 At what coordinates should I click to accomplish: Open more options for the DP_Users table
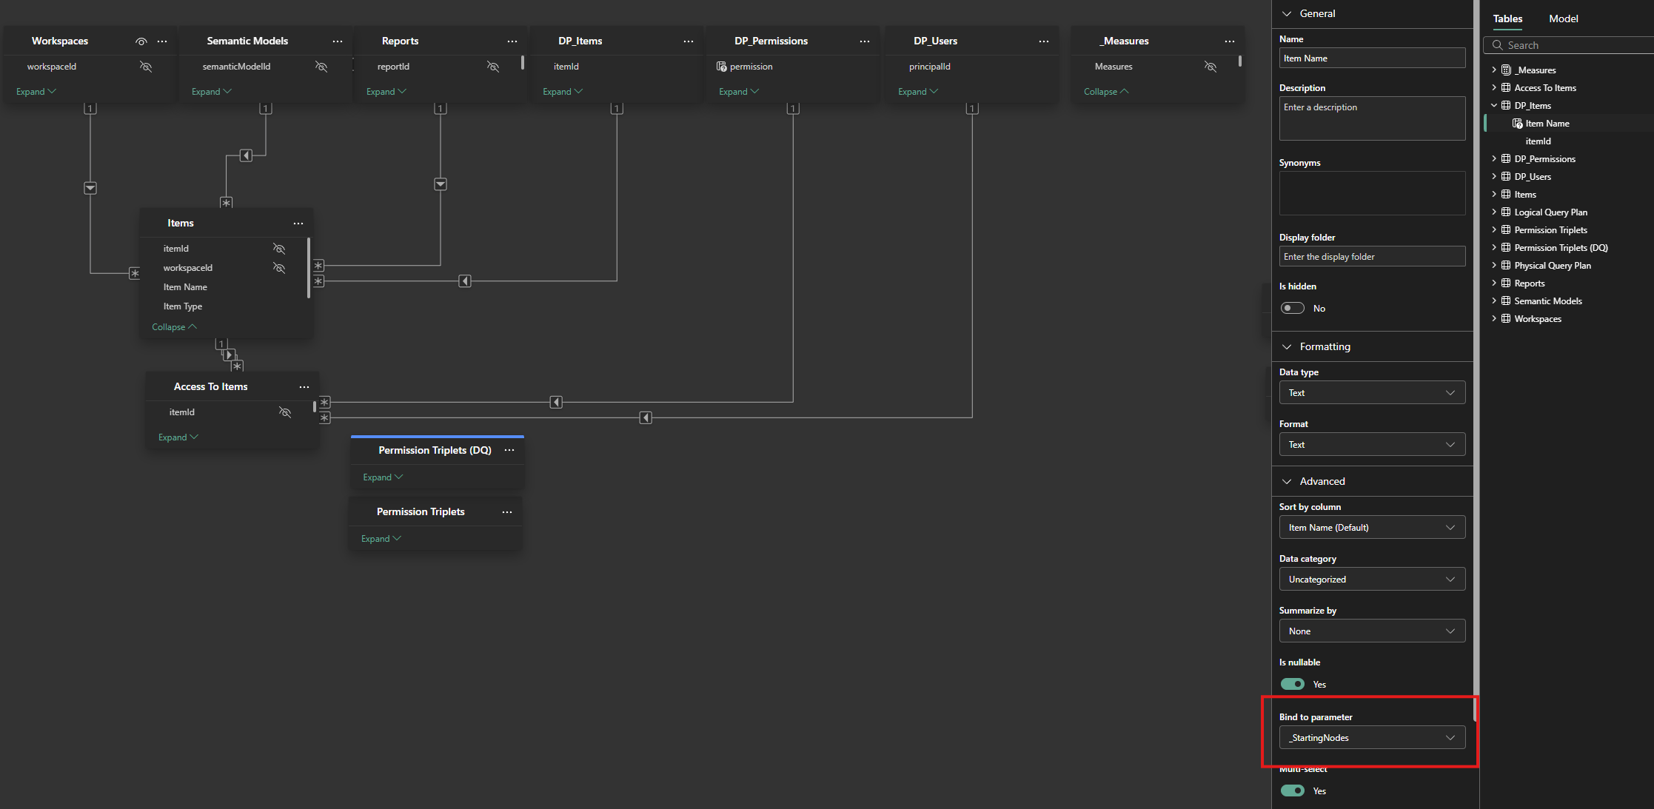tap(1044, 41)
